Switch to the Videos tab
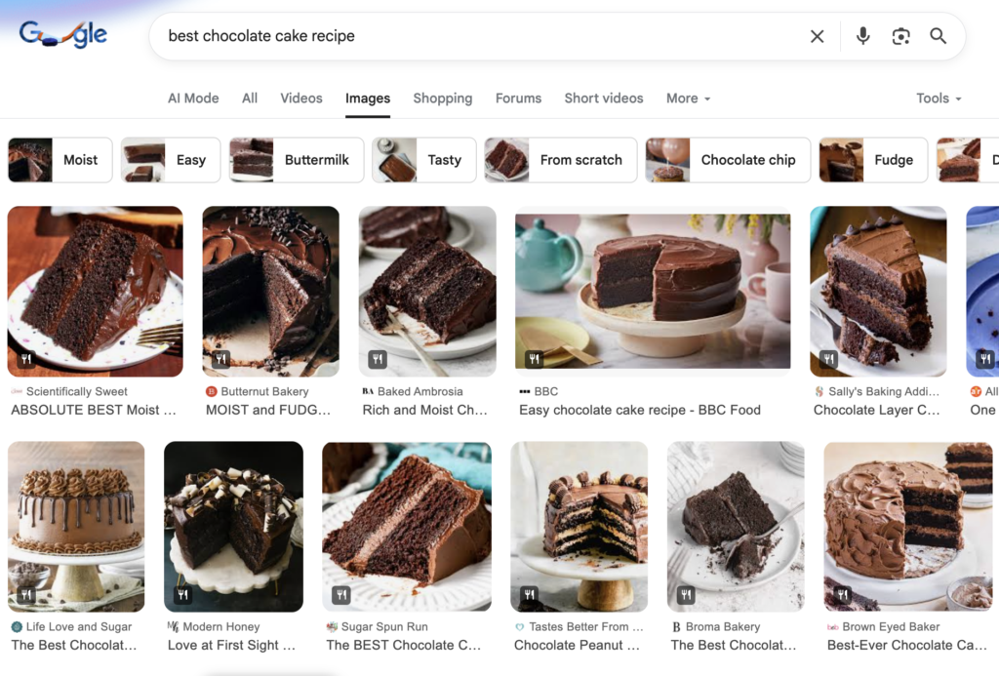Viewport: 999px width, 676px height. coord(300,98)
